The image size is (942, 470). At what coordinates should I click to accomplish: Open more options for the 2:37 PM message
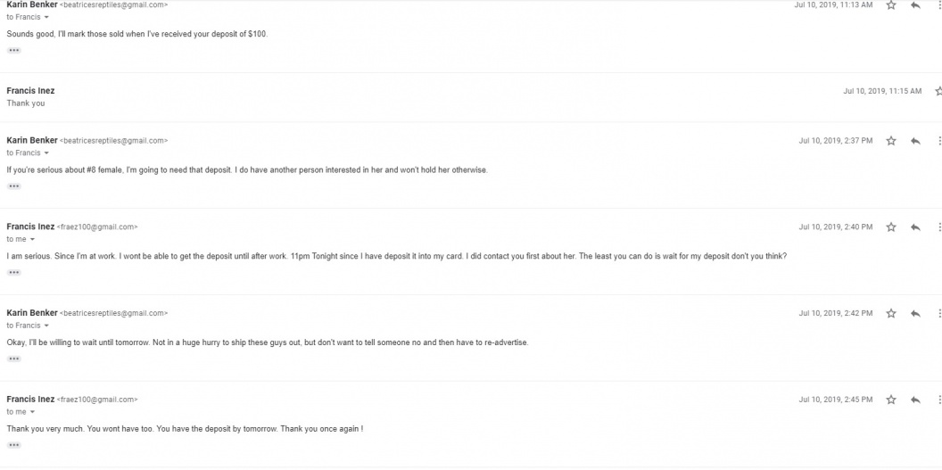pos(939,141)
